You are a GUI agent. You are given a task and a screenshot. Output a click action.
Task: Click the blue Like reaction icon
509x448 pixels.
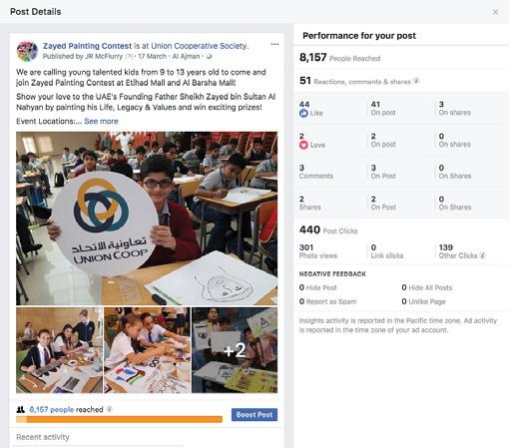[x=303, y=113]
